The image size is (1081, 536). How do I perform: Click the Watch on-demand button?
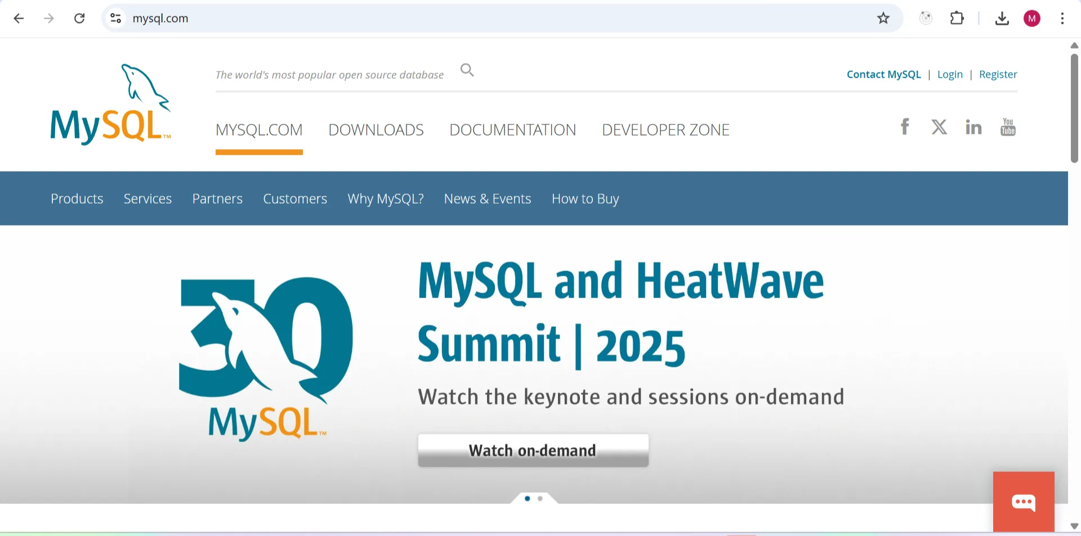pyautogui.click(x=533, y=451)
